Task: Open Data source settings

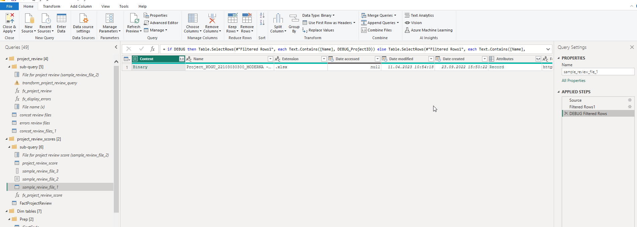Action: pos(83,23)
